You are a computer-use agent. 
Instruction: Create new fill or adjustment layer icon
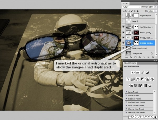click(140, 58)
